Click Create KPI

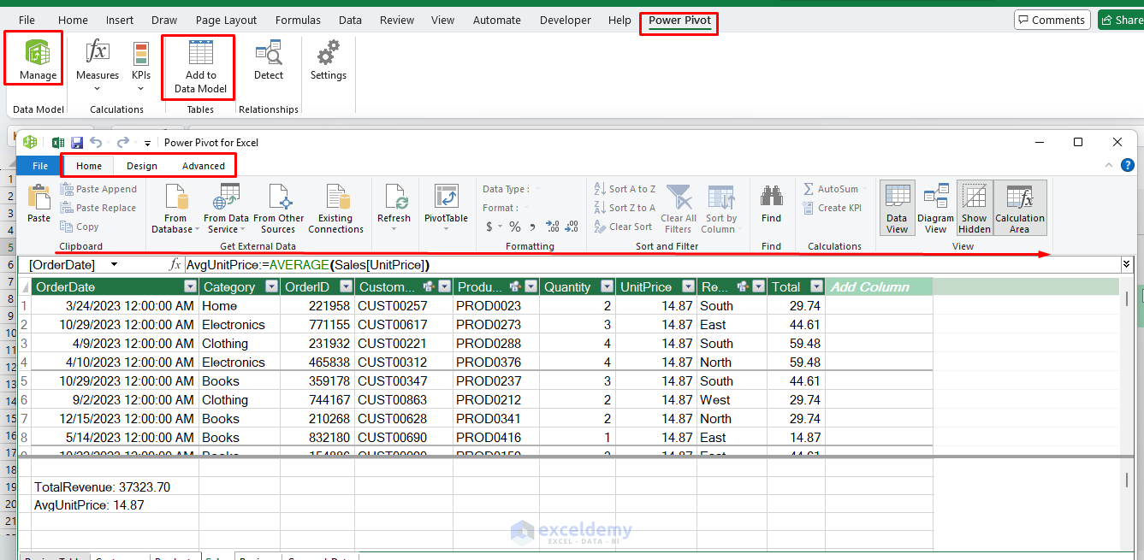click(832, 208)
